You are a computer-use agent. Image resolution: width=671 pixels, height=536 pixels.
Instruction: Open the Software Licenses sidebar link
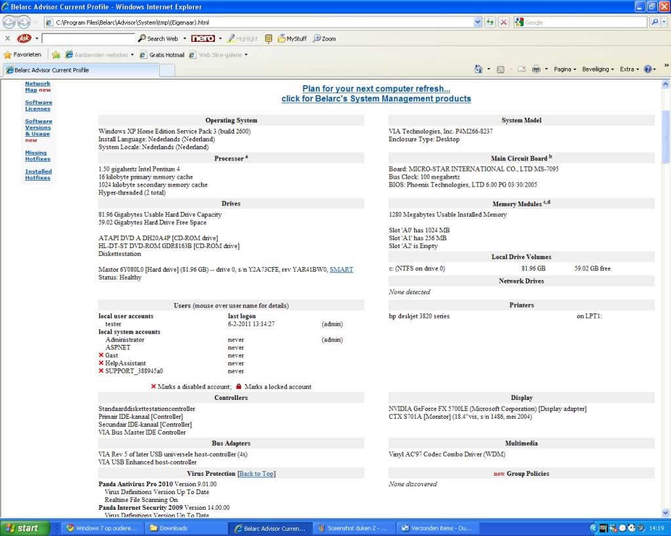(39, 105)
